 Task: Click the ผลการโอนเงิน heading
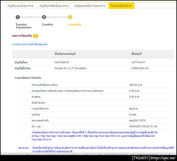(22, 36)
